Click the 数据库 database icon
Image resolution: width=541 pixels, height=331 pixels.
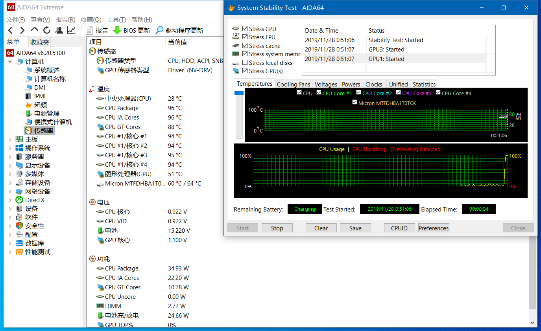pyautogui.click(x=19, y=243)
